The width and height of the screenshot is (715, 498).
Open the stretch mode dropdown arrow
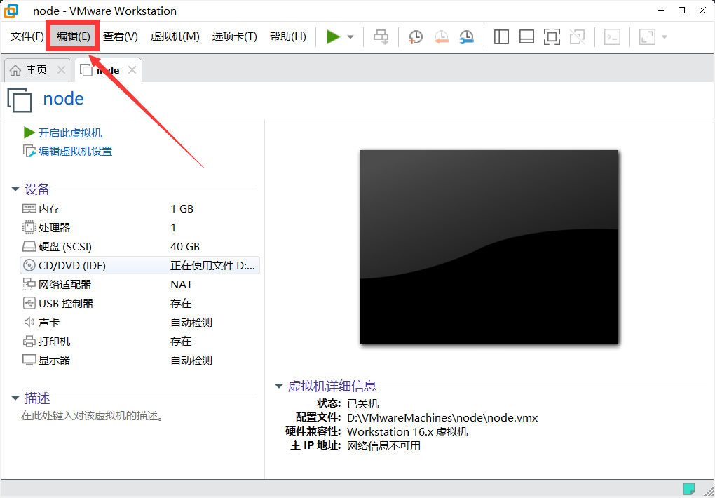(663, 36)
